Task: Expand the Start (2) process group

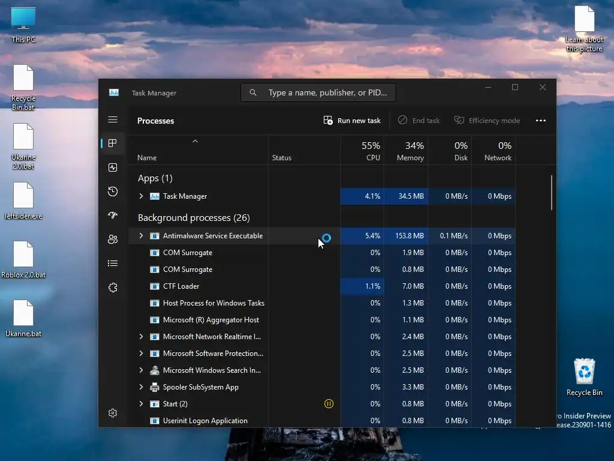Action: tap(142, 404)
